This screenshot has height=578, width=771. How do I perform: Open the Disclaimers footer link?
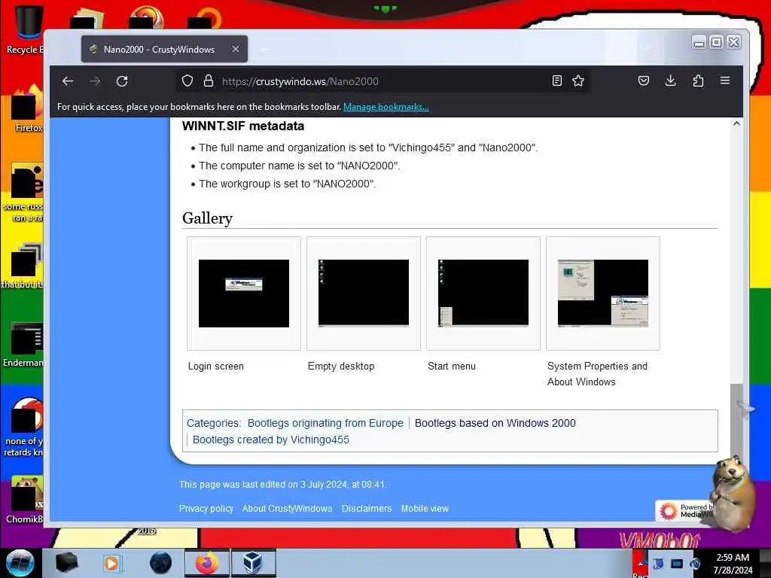367,509
